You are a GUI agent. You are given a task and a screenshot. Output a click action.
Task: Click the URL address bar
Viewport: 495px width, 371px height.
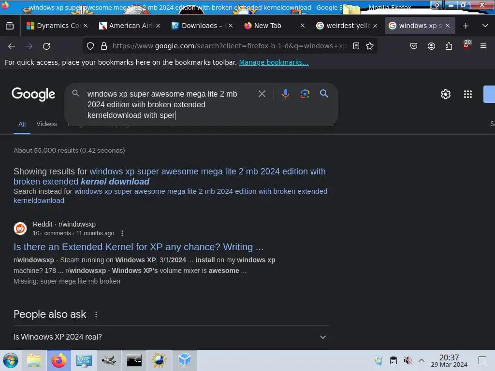(231, 46)
